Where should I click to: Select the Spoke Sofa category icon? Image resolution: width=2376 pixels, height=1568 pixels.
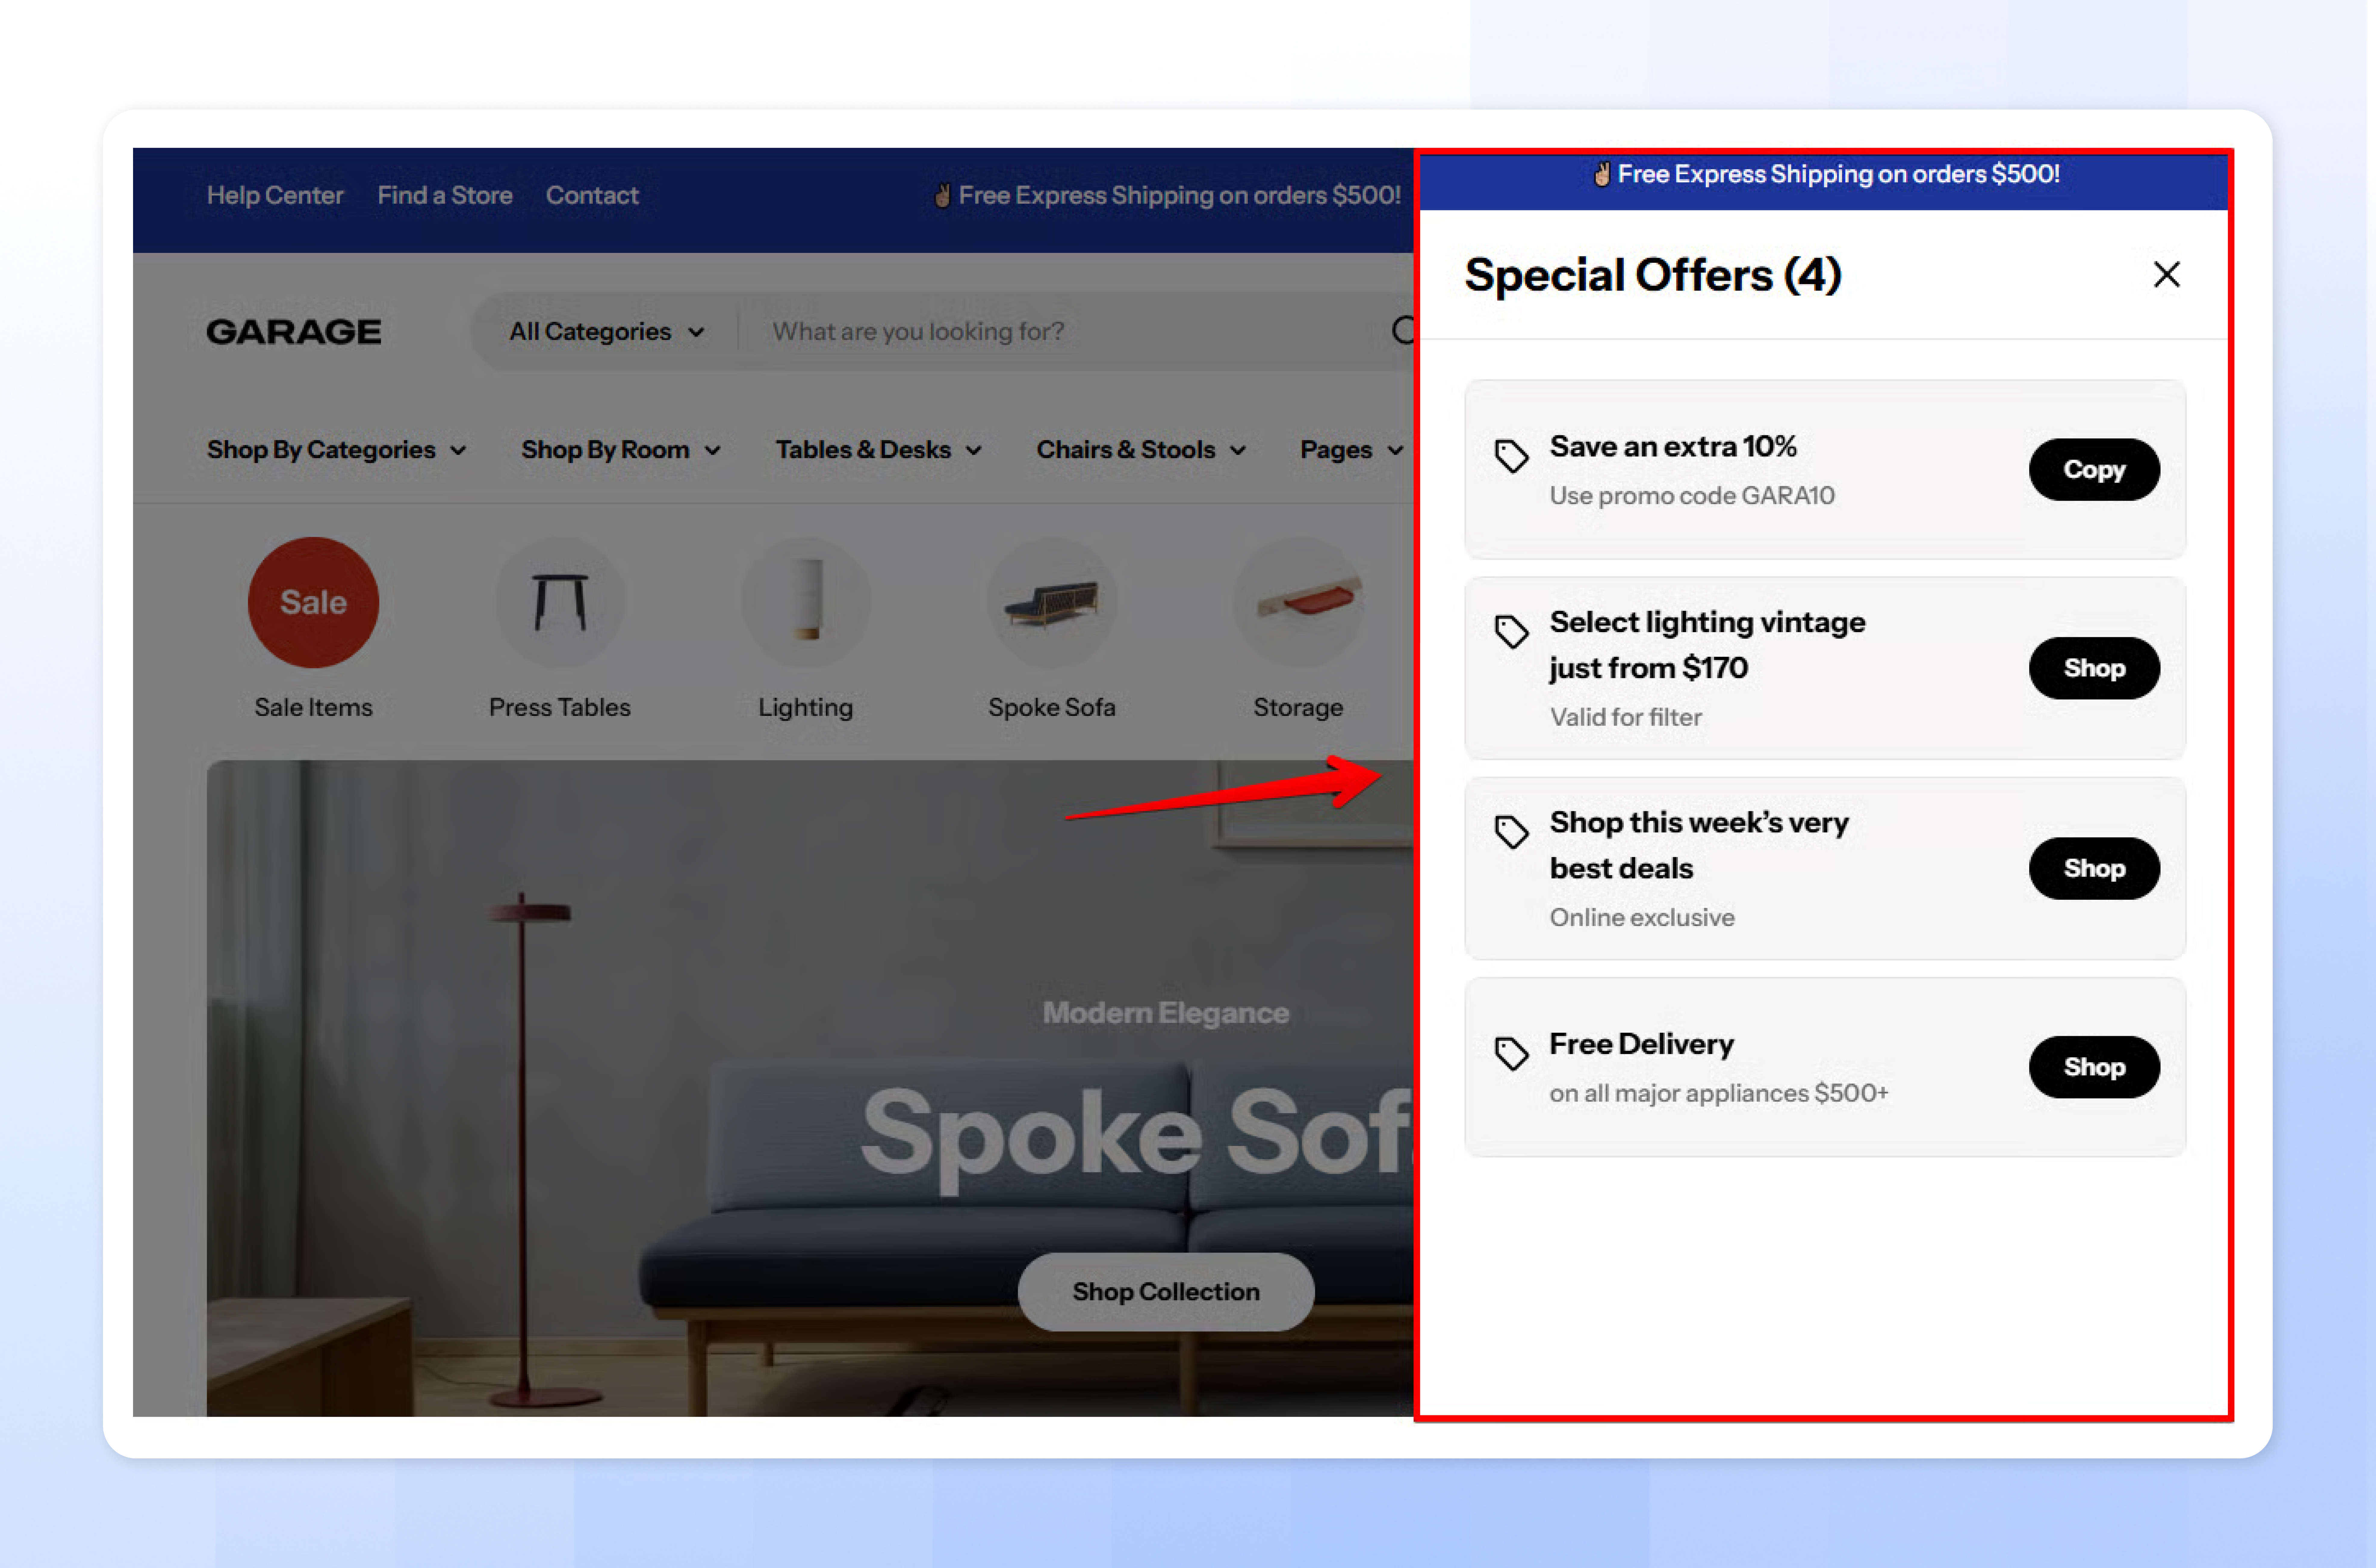[1052, 602]
